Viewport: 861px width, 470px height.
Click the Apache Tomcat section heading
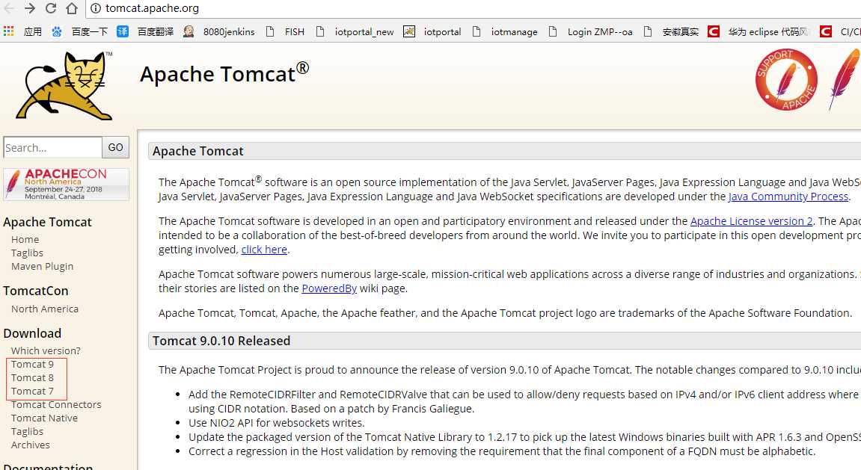[x=197, y=151]
